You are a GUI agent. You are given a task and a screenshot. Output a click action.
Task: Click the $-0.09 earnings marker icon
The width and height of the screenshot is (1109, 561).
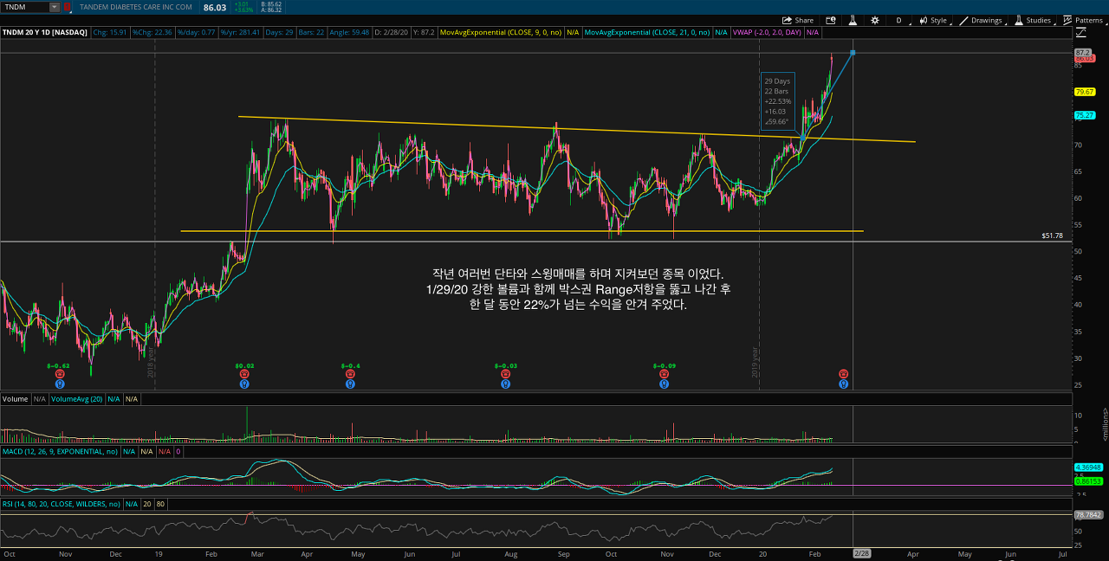pyautogui.click(x=664, y=374)
